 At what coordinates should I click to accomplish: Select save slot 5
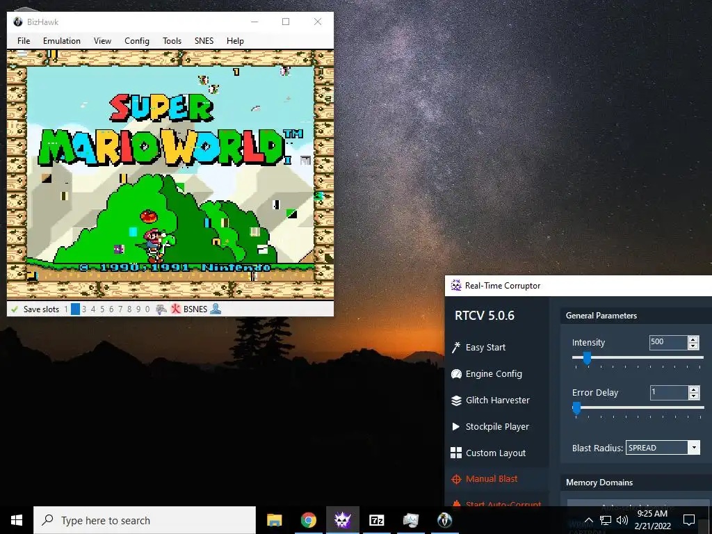(102, 309)
